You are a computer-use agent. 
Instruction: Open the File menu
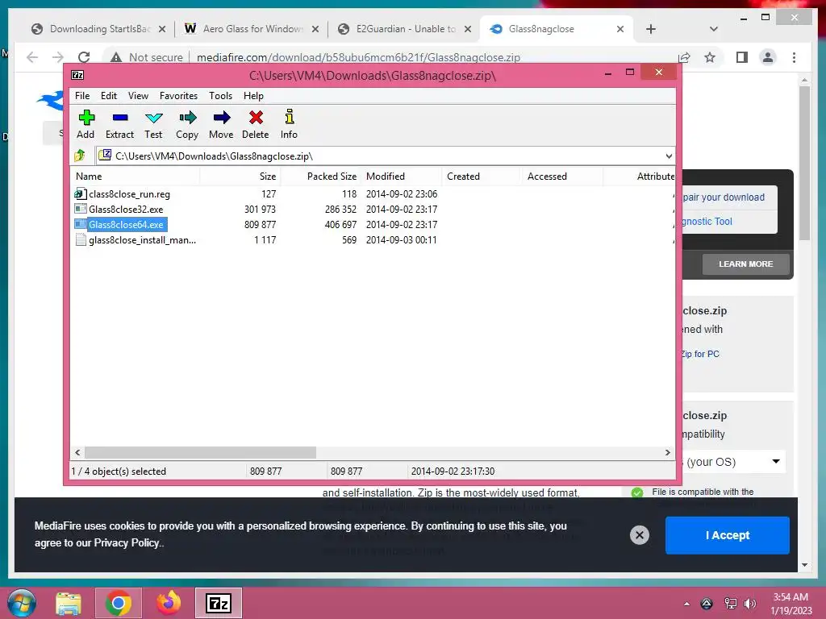pos(82,96)
